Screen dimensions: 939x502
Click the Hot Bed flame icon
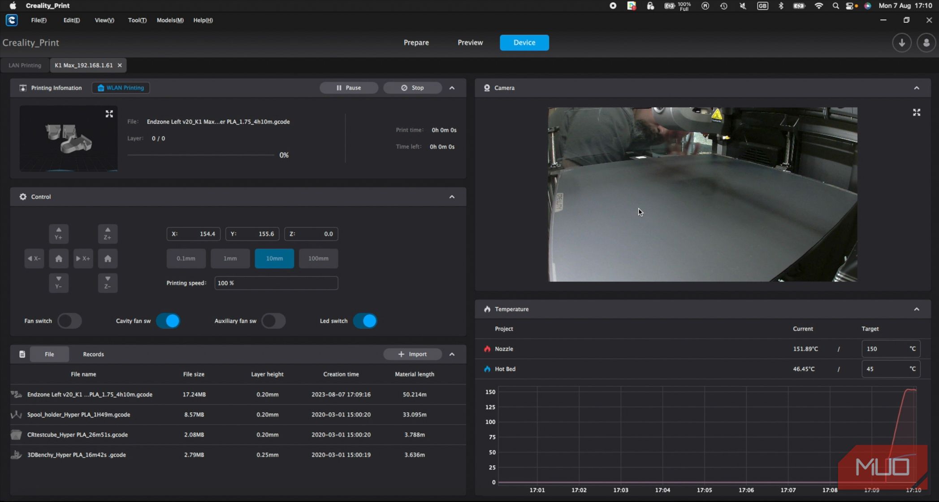[487, 369]
